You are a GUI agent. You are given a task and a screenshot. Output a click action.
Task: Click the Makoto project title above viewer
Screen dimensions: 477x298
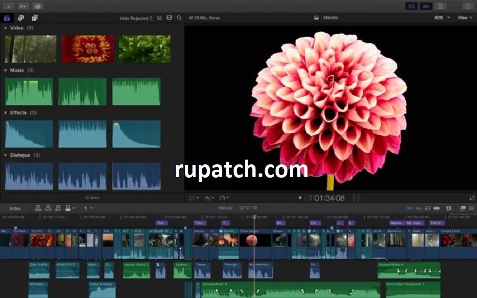click(330, 17)
